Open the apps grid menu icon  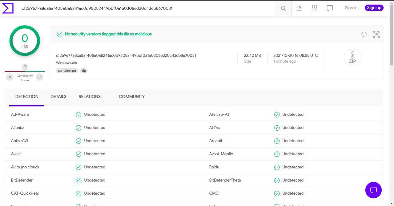click(x=314, y=8)
